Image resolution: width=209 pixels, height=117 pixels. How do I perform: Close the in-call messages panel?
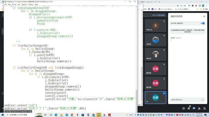tap(204, 16)
